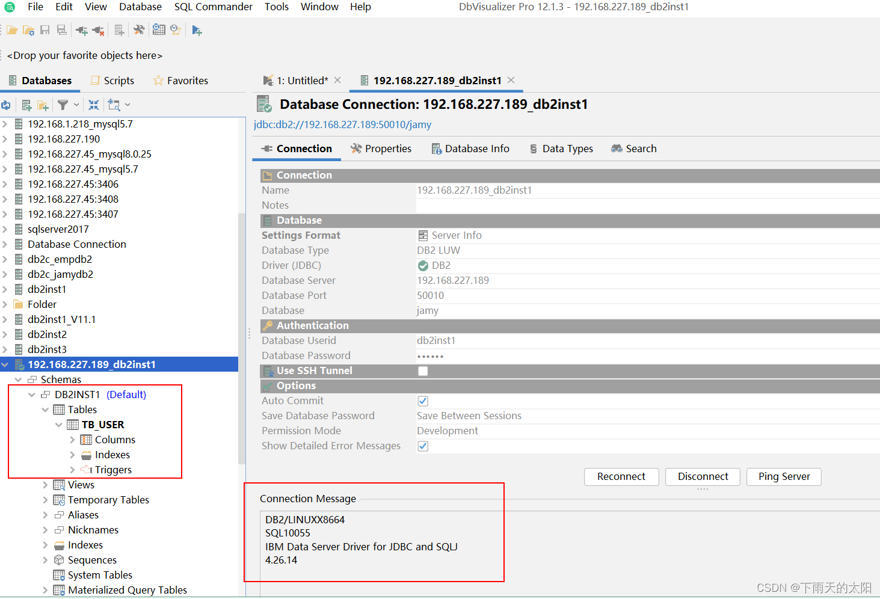Click the Open File folder icon in toolbar
880x599 pixels.
tap(12, 30)
